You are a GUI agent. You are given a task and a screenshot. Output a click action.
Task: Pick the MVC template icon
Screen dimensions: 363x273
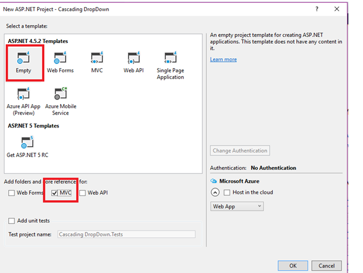(97, 58)
